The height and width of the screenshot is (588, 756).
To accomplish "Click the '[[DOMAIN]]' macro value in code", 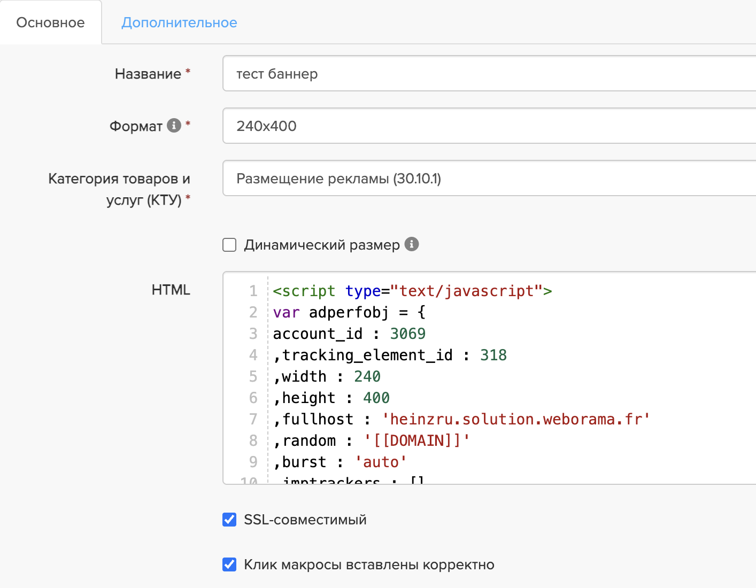I will pyautogui.click(x=416, y=440).
